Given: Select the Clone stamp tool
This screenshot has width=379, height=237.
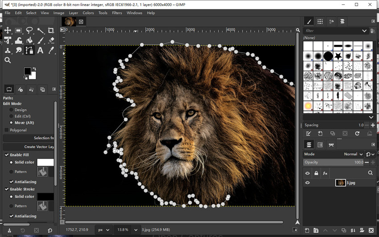Looking at the screenshot, I should coord(8,50).
